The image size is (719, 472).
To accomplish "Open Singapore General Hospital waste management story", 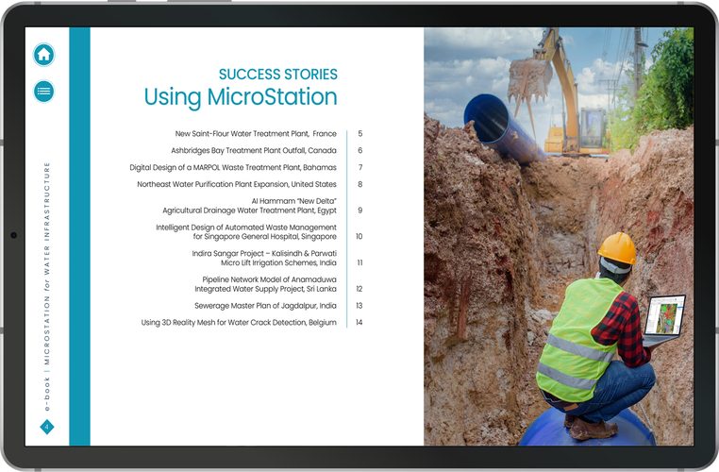I will click(246, 231).
